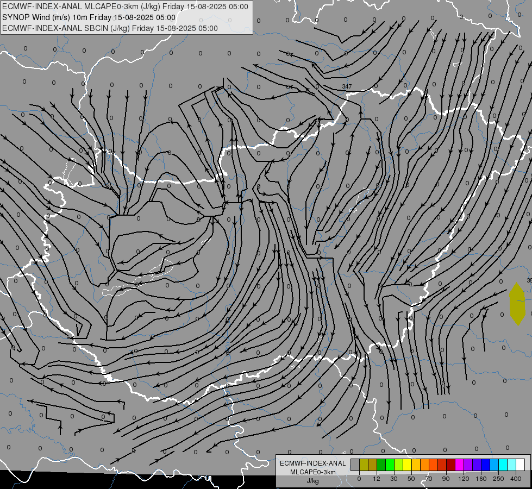
Task: Click the olive MLCAPE polygon on the map
Action: click(517, 304)
